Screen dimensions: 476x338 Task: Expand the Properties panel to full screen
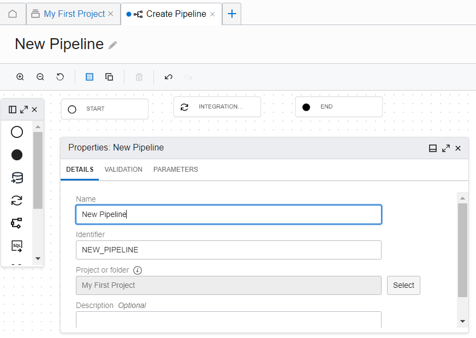point(445,148)
